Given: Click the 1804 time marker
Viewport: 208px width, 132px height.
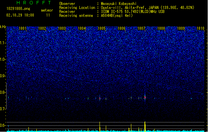Looking at the screenshot, I should tap(82, 28).
